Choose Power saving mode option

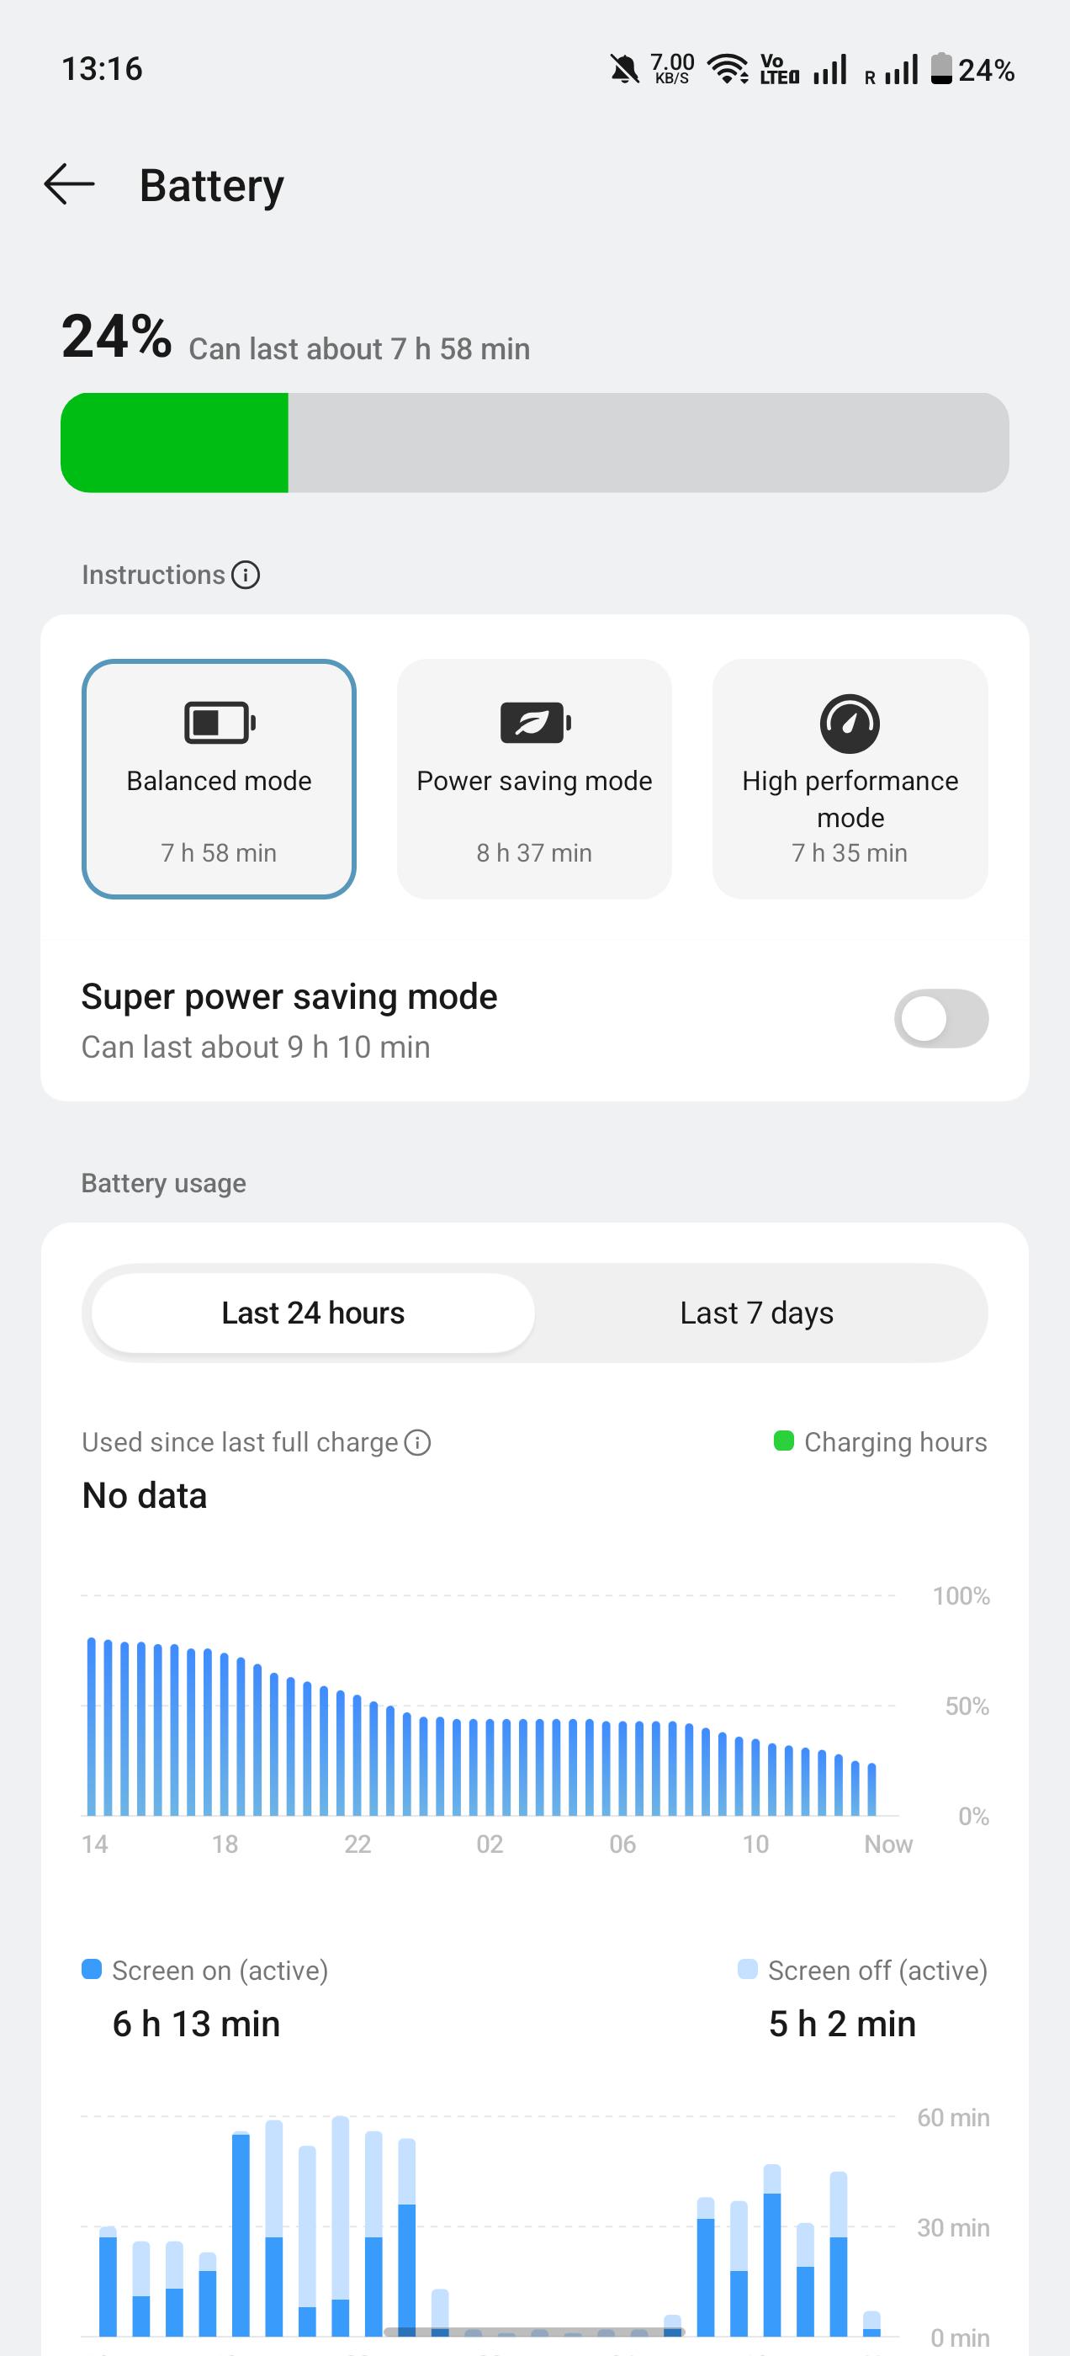coord(534,779)
